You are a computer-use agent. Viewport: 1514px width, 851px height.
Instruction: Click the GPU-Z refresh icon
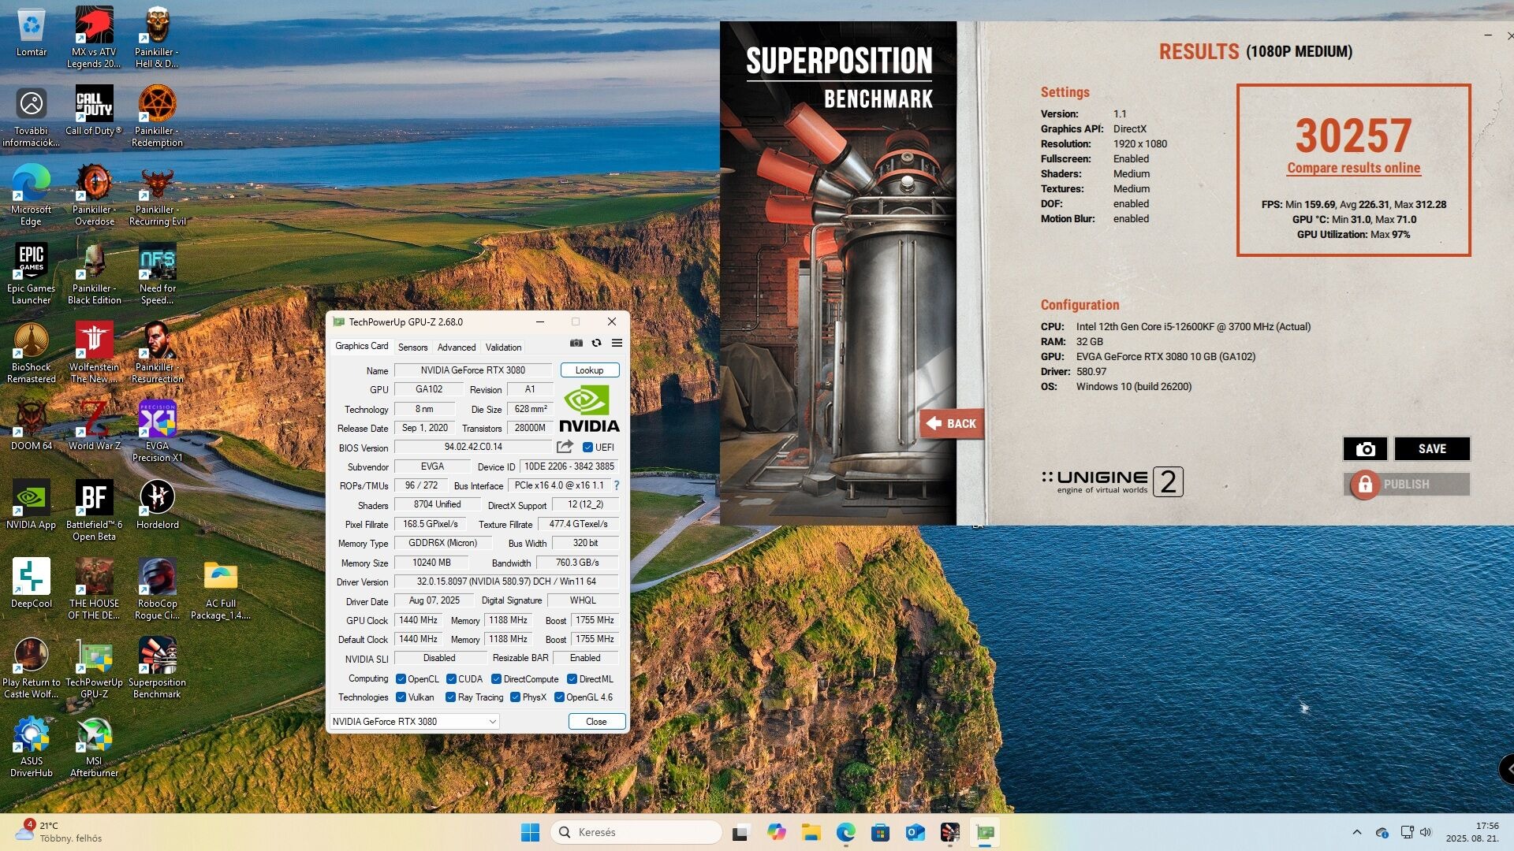(597, 343)
